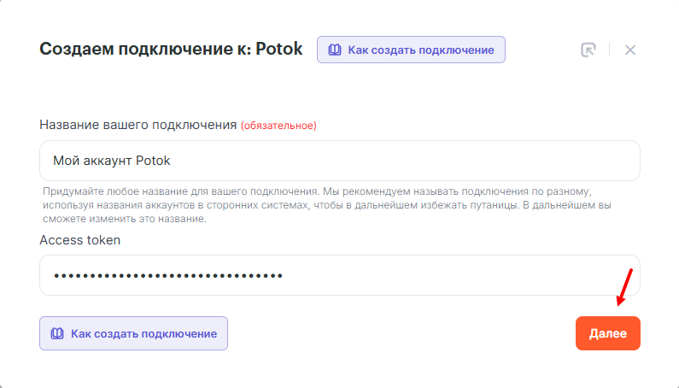Click the 'Создаем подключение к: Potok' dialog title
Image resolution: width=679 pixels, height=388 pixels.
[x=171, y=49]
